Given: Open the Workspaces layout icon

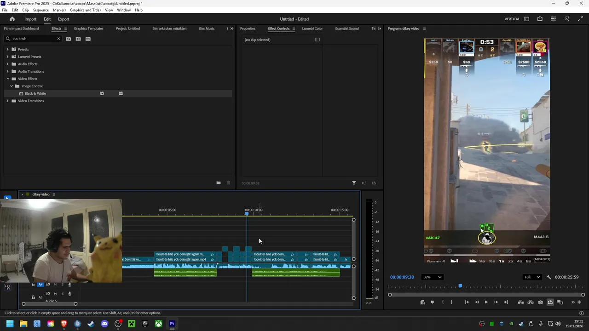Looking at the screenshot, I should 526,19.
